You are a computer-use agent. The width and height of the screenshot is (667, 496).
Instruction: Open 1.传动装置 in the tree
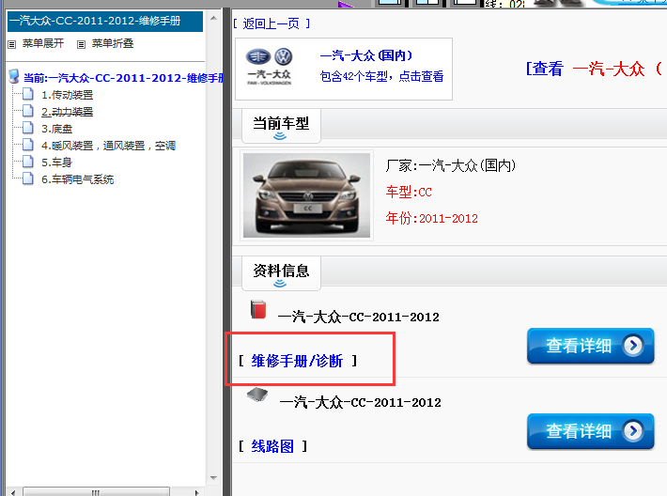tap(68, 95)
